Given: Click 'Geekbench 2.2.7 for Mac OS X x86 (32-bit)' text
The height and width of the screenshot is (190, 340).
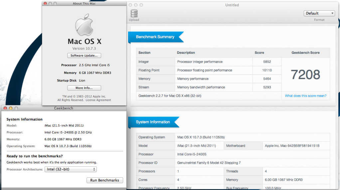Looking at the screenshot, I should (x=170, y=96).
